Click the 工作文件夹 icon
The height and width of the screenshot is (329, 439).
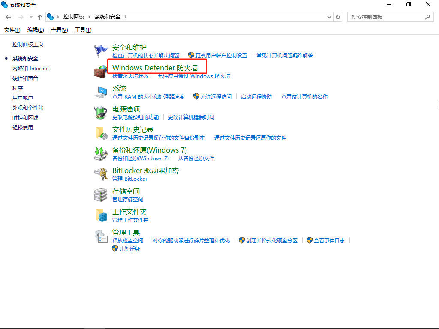(x=101, y=214)
